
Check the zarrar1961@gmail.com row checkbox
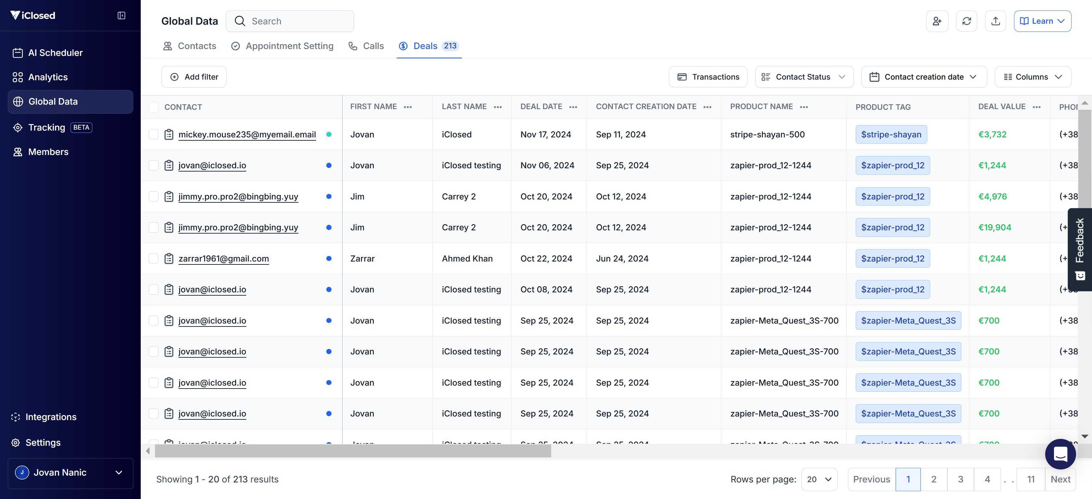point(153,258)
